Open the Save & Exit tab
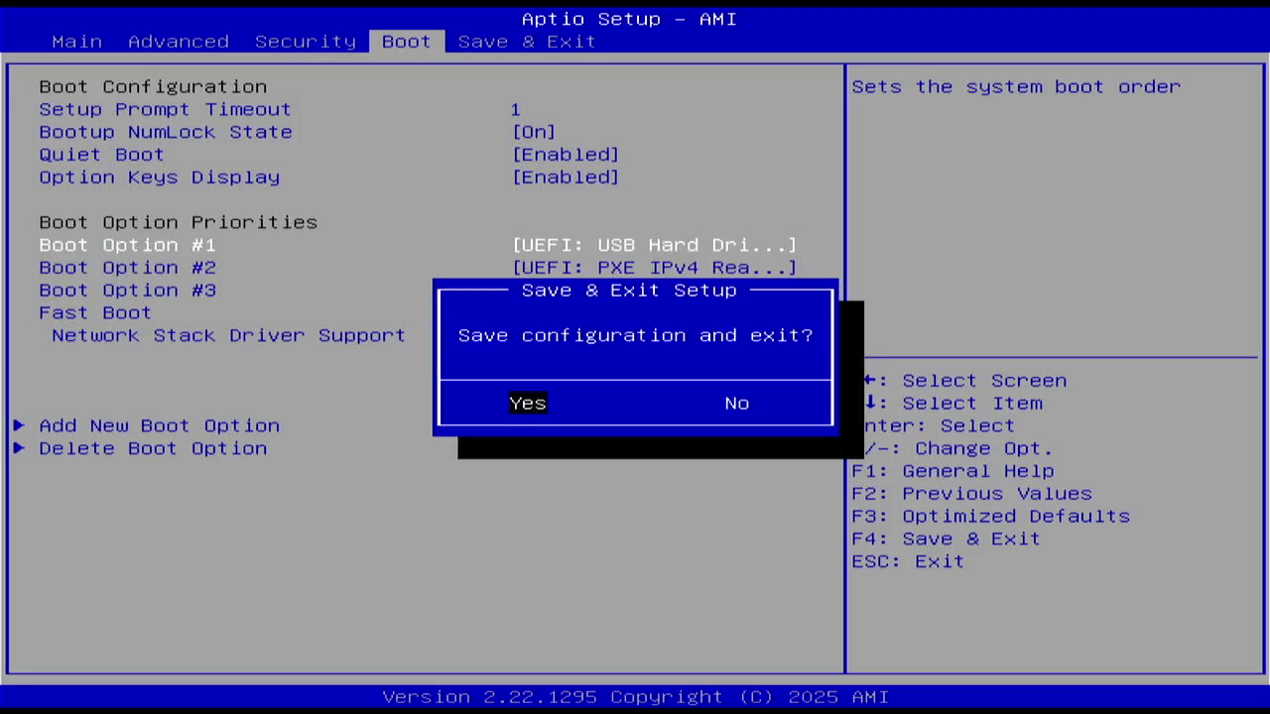Image resolution: width=1270 pixels, height=714 pixels. (x=527, y=41)
